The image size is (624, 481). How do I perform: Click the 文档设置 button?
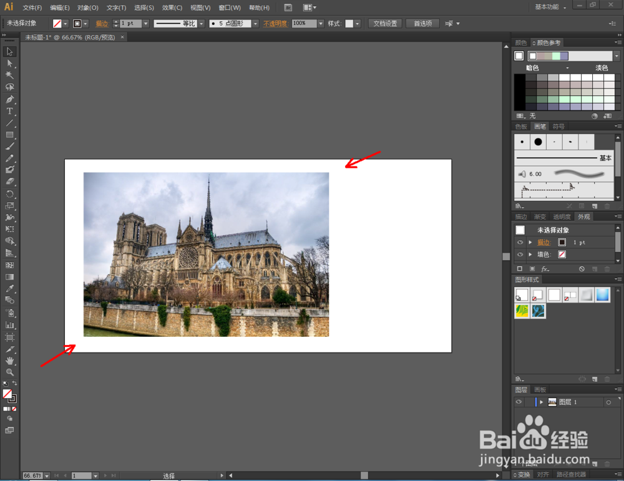click(385, 24)
